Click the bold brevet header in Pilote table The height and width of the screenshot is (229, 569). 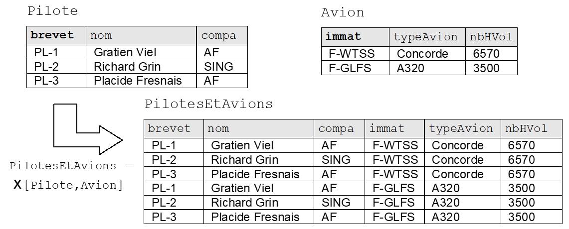point(52,35)
